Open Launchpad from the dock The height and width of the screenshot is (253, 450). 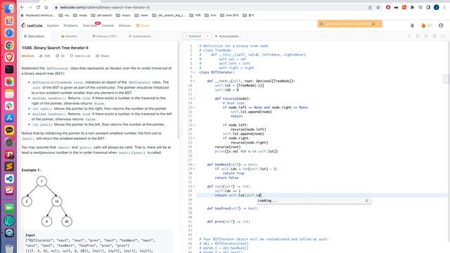[x=9, y=20]
